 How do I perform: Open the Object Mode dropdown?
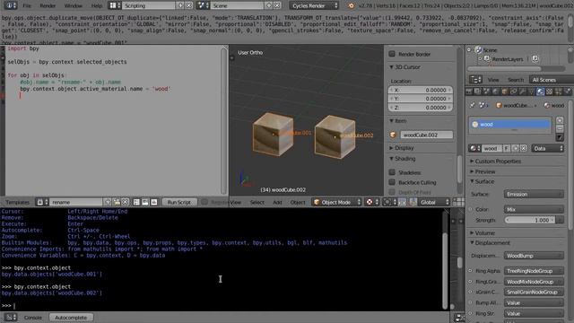coord(337,202)
